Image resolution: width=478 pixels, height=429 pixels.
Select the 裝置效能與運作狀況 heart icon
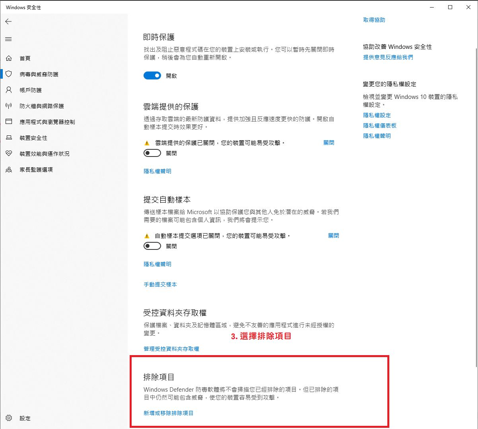(x=9, y=154)
